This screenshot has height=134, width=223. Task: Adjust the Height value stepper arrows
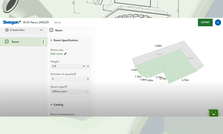[x=88, y=66]
